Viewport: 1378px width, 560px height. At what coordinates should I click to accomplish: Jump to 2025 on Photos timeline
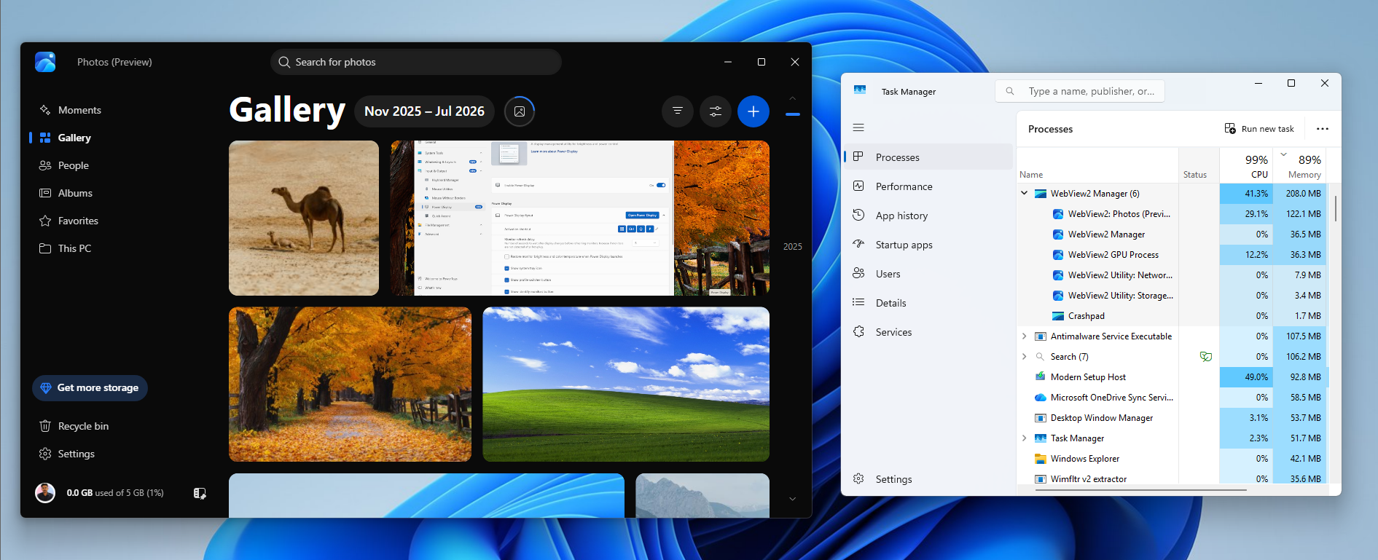(793, 247)
